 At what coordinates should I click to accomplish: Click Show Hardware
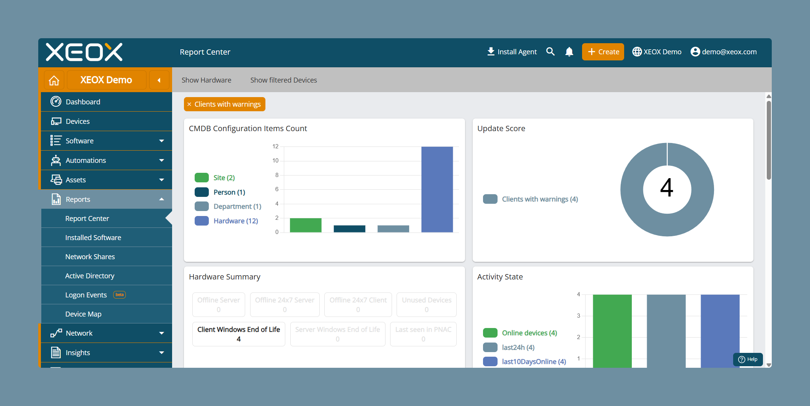[x=206, y=80]
